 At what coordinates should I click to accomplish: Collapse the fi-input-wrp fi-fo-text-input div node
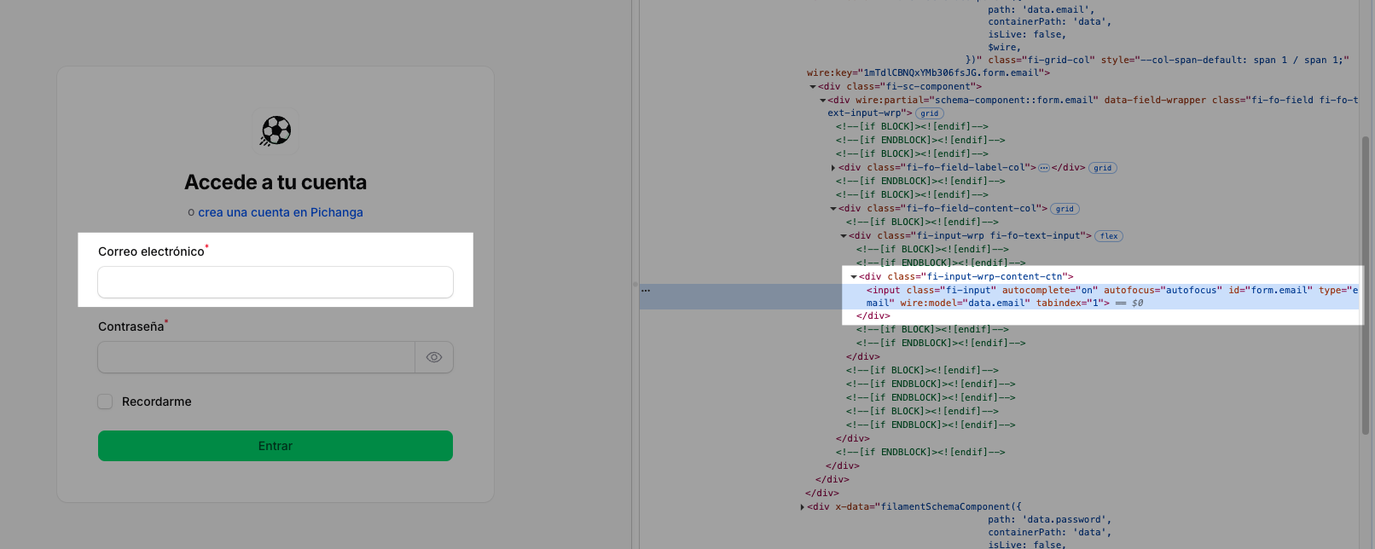844,236
